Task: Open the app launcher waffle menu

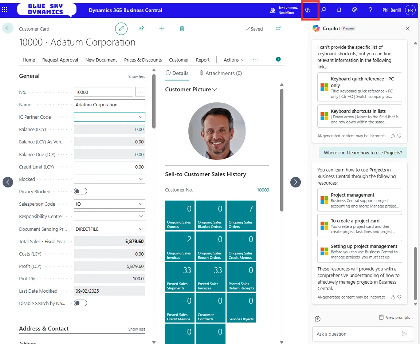Action: click(x=5, y=10)
